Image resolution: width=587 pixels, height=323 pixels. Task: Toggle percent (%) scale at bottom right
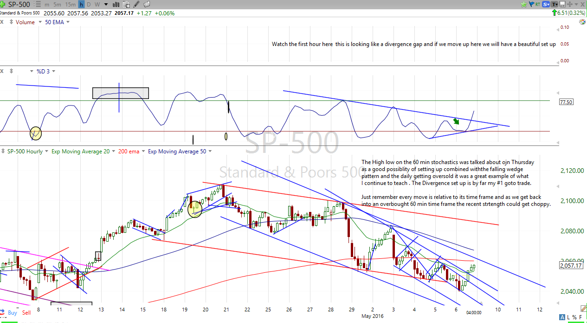574,317
